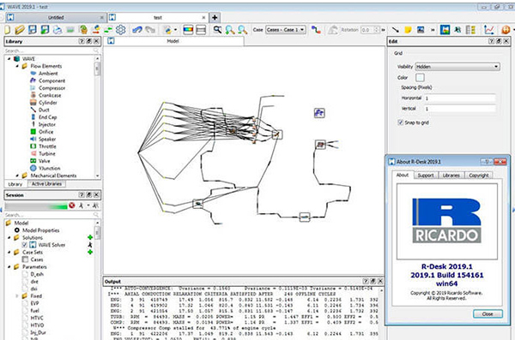Click the Horizontal spacing input field
Screen dimensions: 515x340
[459, 98]
